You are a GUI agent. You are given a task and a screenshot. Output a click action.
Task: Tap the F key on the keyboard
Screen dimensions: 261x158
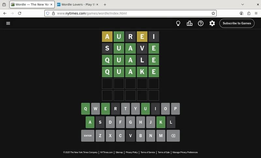(x=120, y=122)
